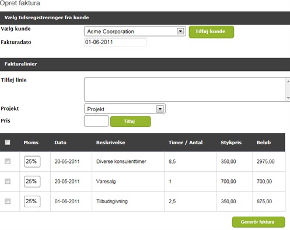Click the Dato column header
This screenshot has width=290, height=230.
tap(60, 143)
